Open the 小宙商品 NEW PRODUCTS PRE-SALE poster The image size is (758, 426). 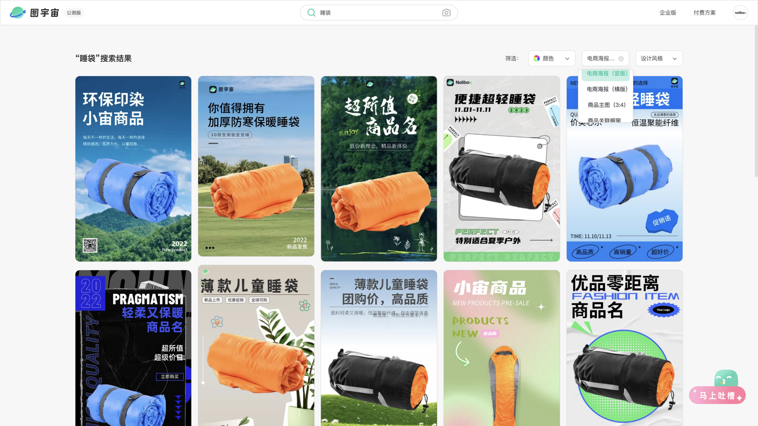502,348
